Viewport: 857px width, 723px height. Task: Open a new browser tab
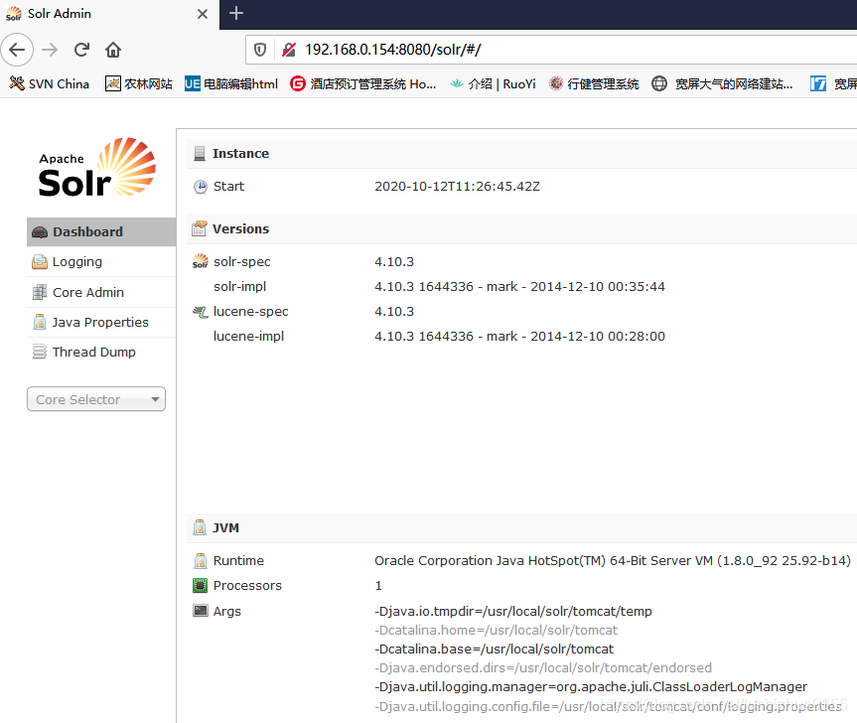point(235,14)
